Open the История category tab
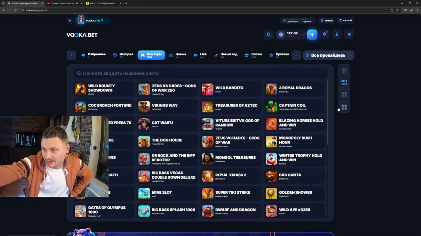The height and width of the screenshot is (236, 421). 123,55
